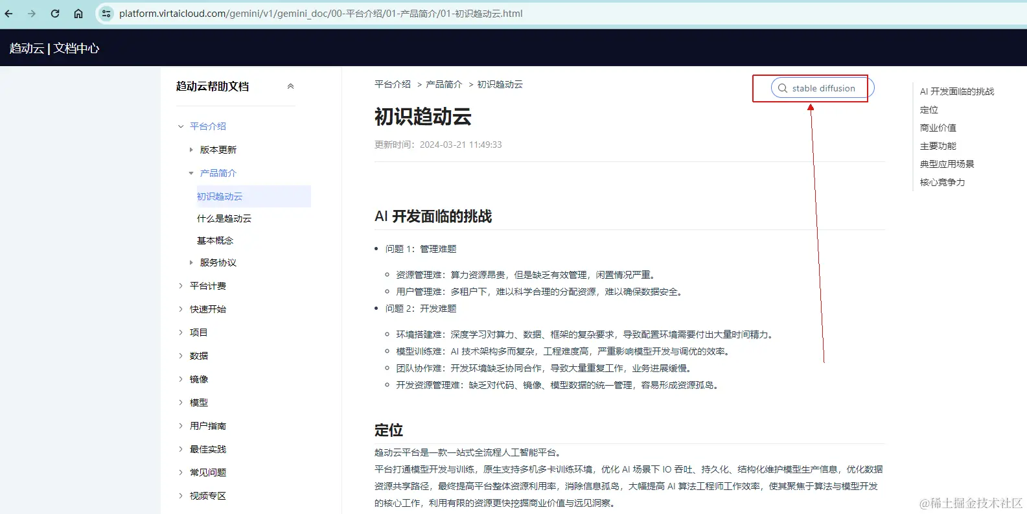Click the browser forward arrow

click(x=32, y=14)
